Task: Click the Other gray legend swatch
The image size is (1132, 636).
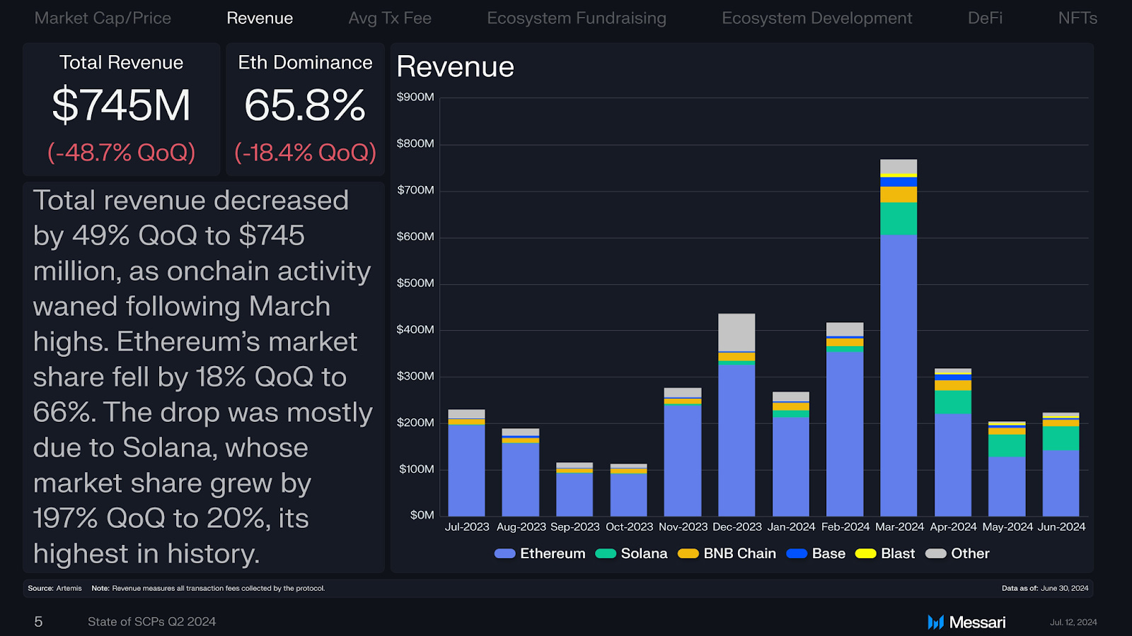Action: click(935, 554)
